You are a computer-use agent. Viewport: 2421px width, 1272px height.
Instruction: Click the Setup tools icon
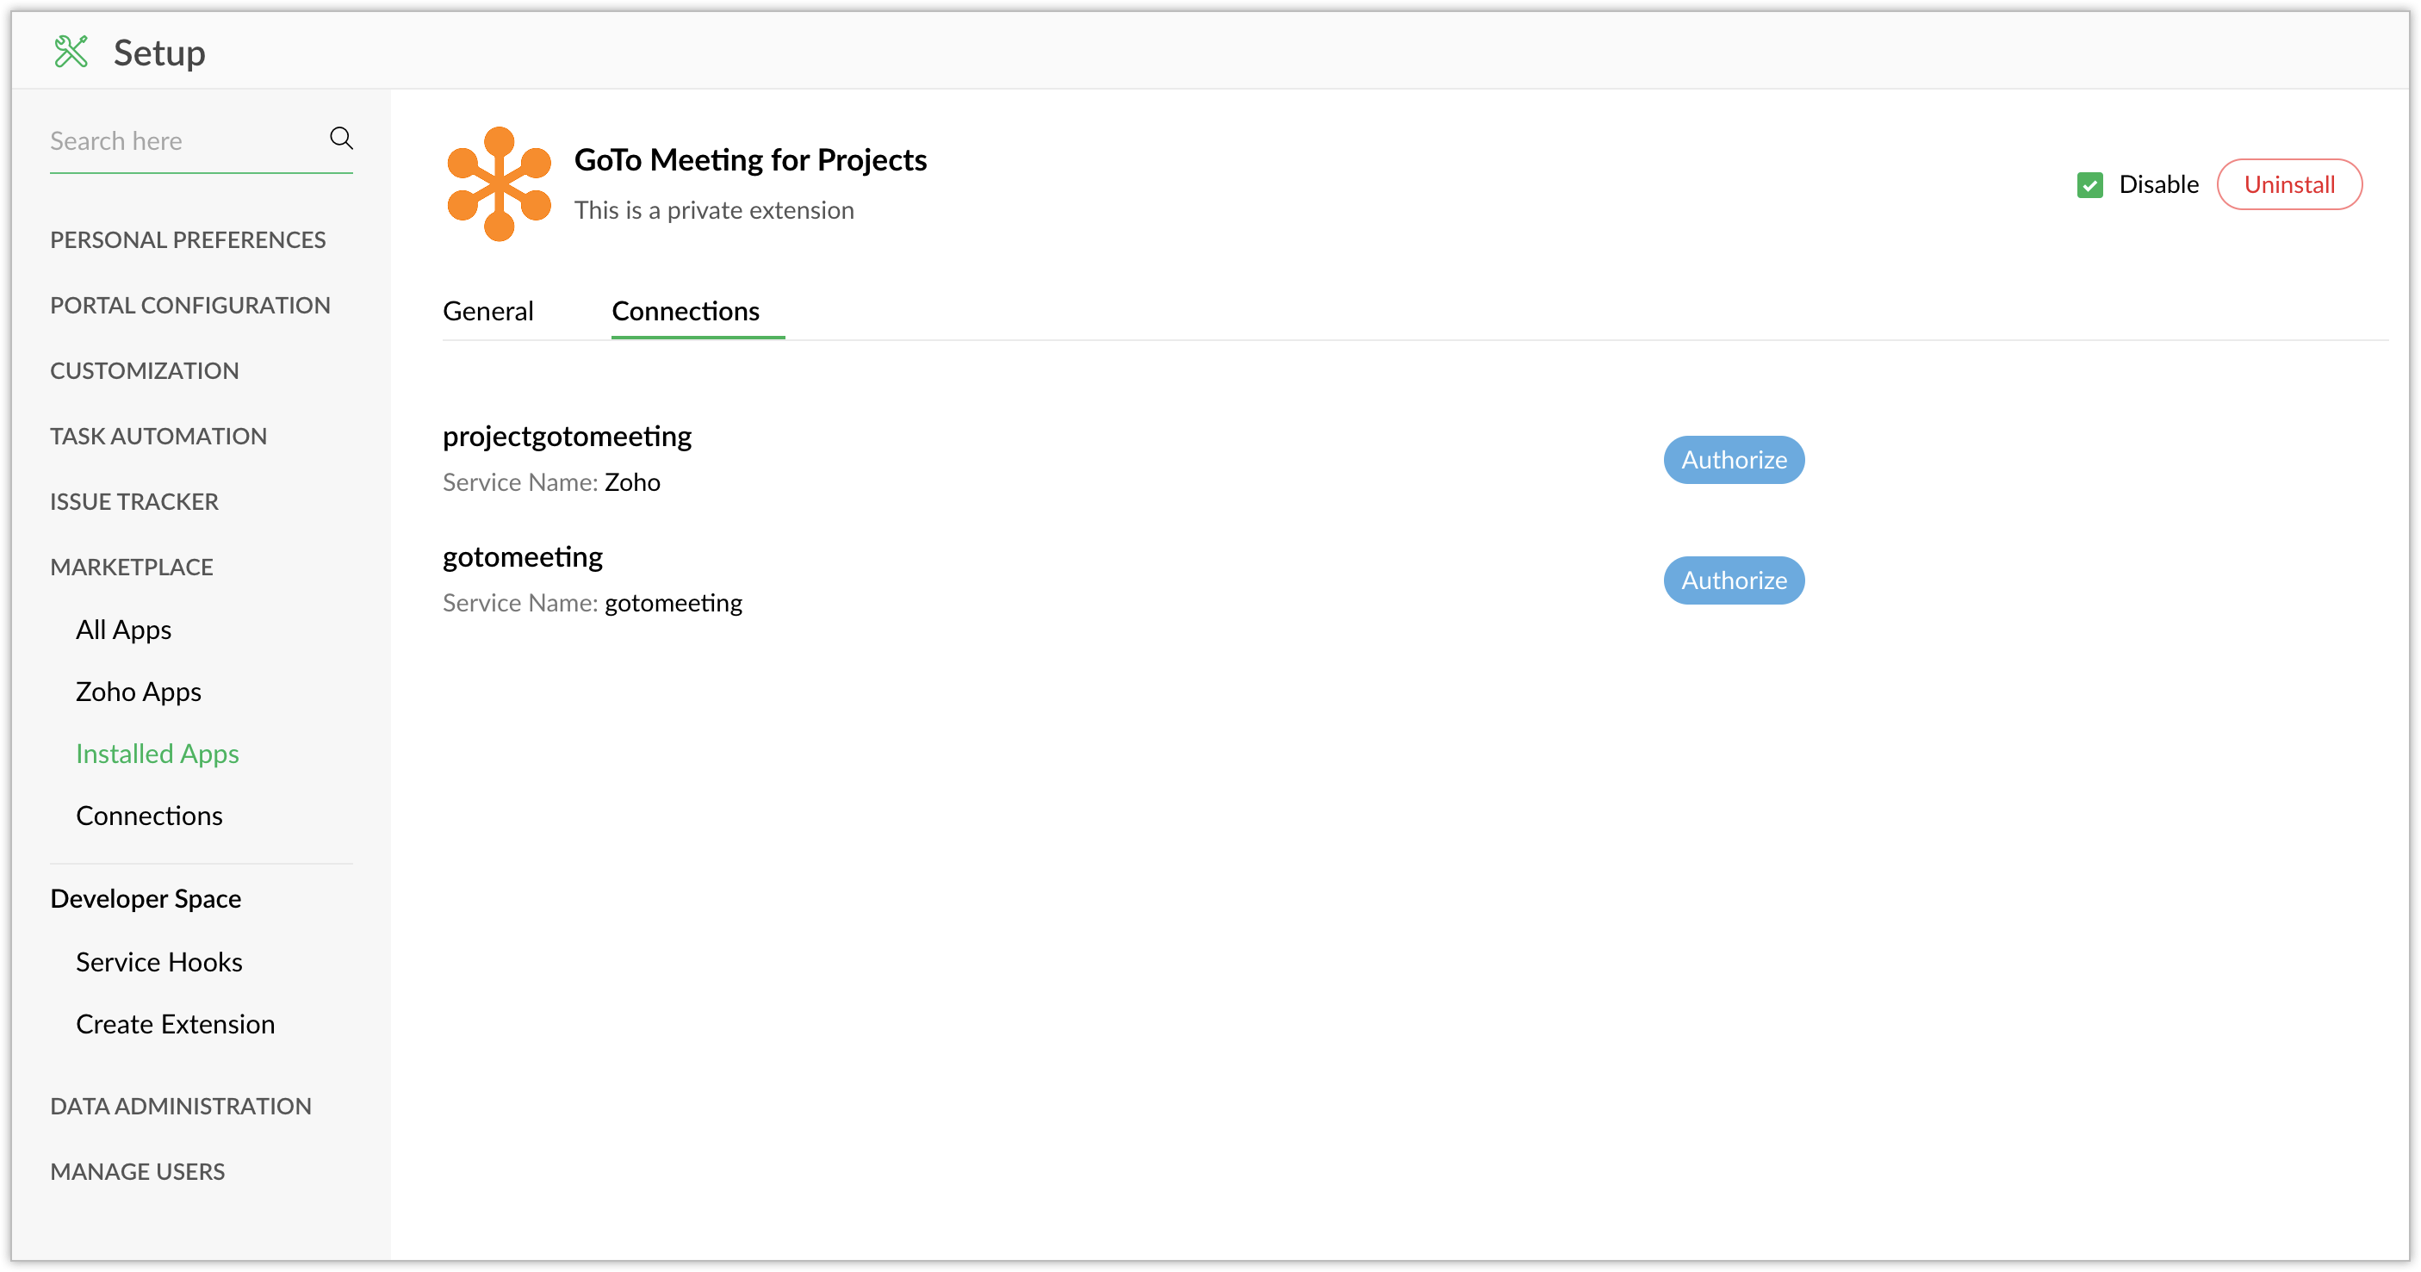click(71, 52)
